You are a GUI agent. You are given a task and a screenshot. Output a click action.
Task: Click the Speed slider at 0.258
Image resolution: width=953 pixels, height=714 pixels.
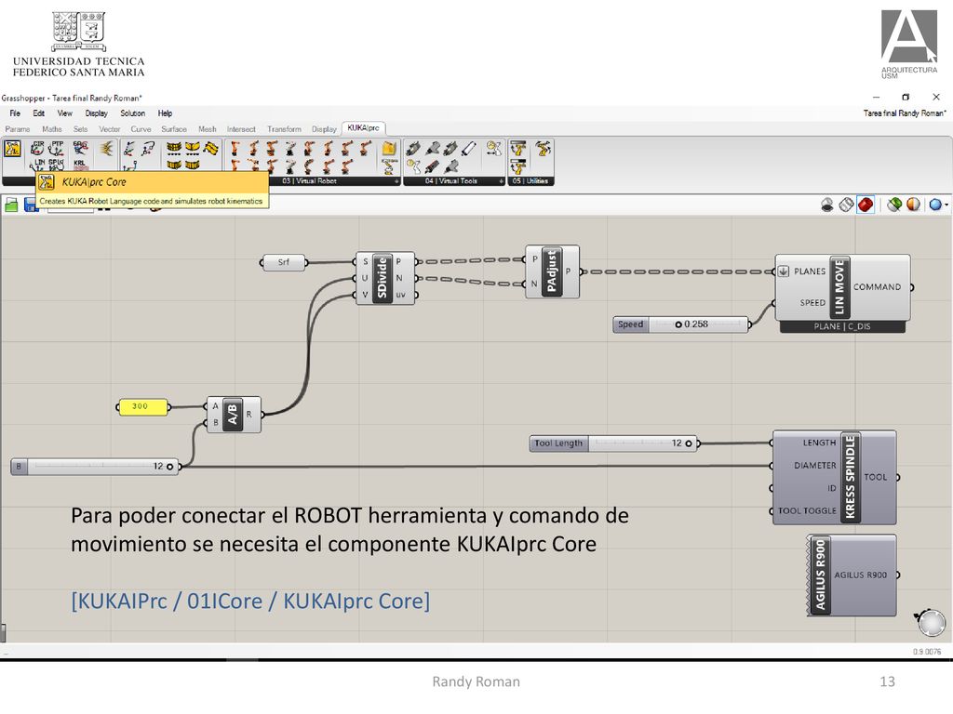tap(680, 324)
